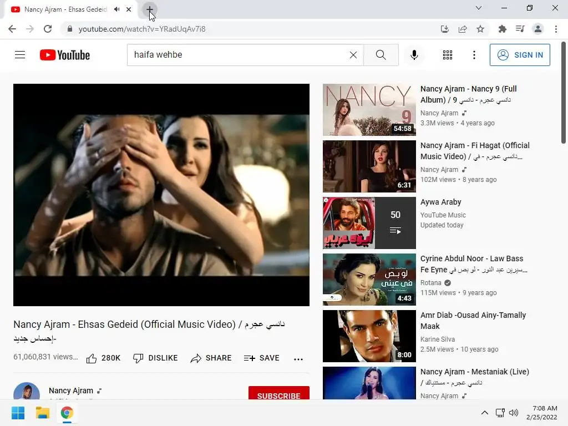The image size is (568, 426).
Task: Open more actions ellipsis under the video
Action: point(298,359)
